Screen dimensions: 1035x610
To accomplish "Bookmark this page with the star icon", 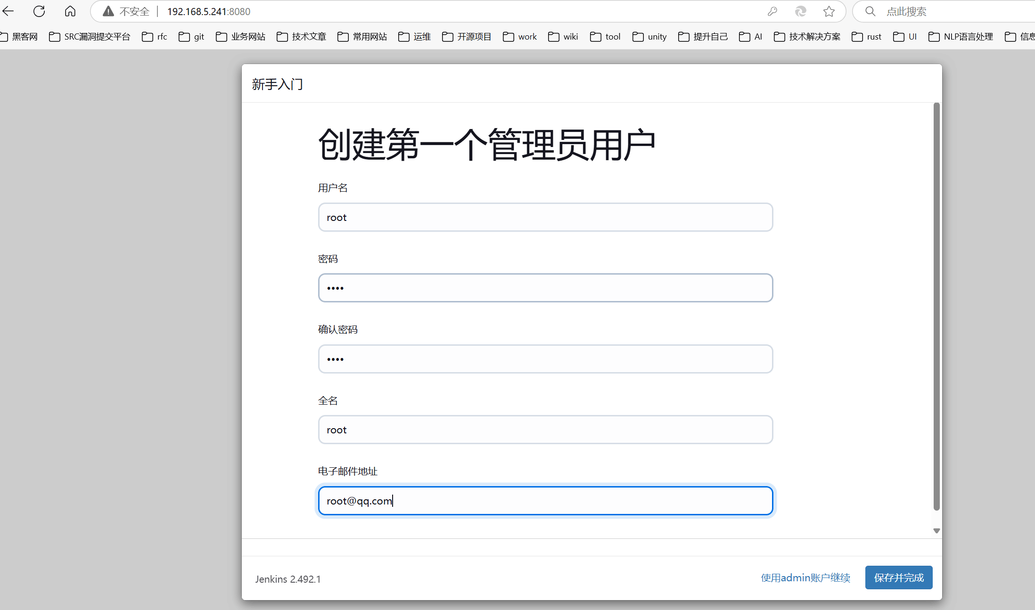I will [829, 11].
